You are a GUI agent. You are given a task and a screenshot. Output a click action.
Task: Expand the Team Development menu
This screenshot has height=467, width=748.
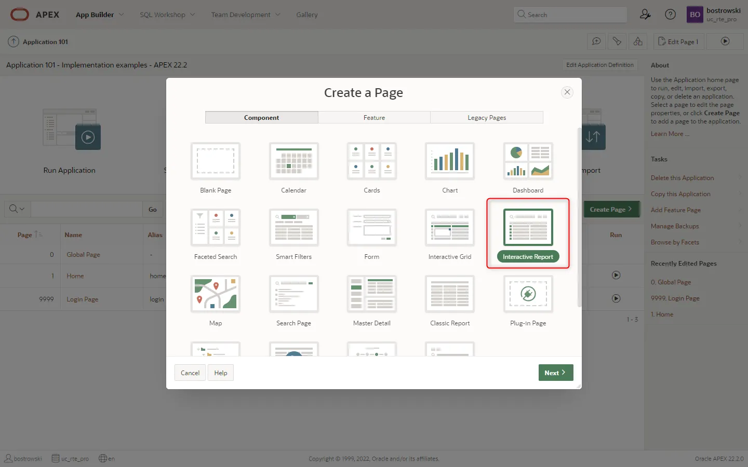[x=245, y=15]
